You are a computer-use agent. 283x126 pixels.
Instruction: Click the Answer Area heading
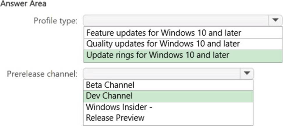[x=24, y=4]
